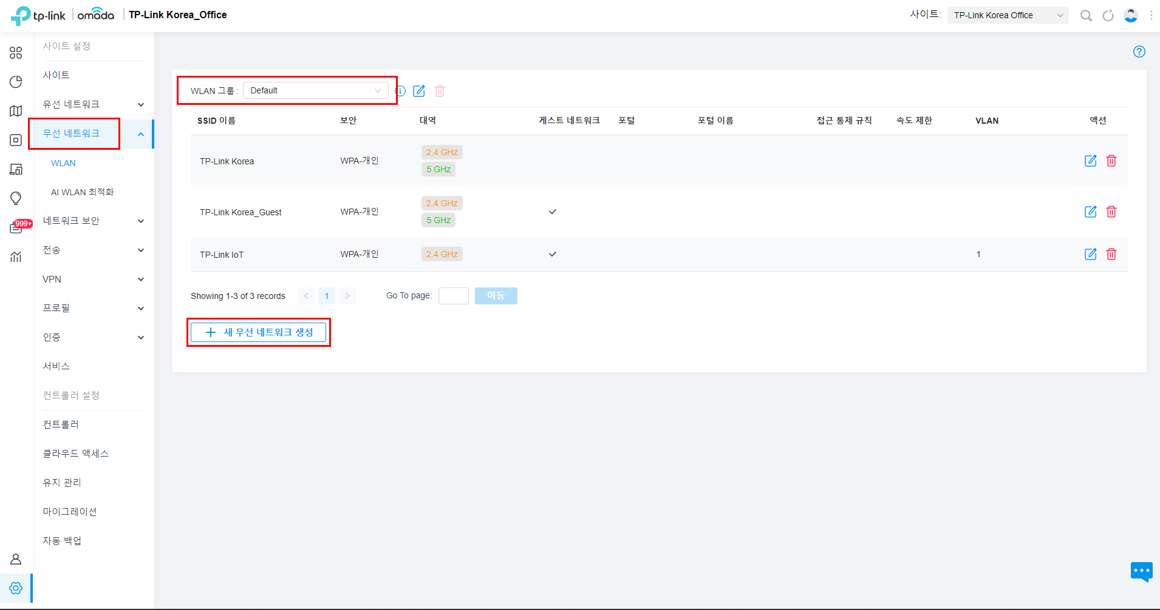
Task: Edit the TP-Link Korea_Guest SSID
Action: coord(1091,212)
